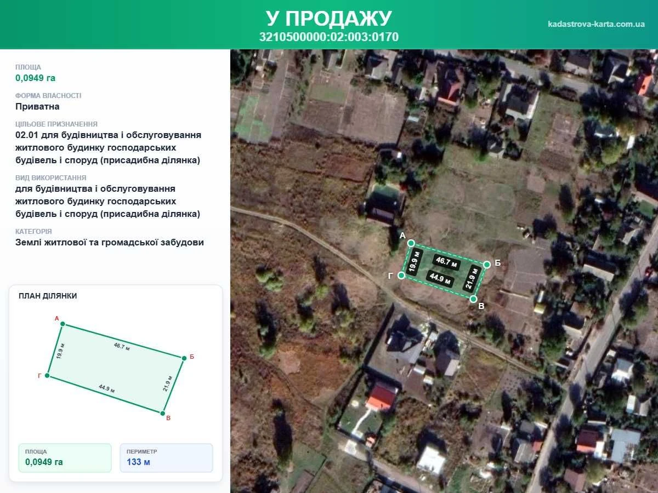The width and height of the screenshot is (658, 493).
Task: Click the 44.9 м label in plan diagram
Action: click(x=106, y=388)
